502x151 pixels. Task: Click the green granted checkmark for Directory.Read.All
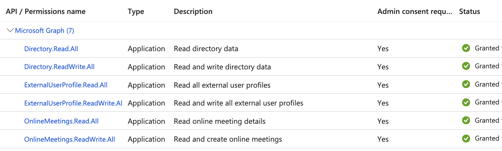tap(466, 48)
